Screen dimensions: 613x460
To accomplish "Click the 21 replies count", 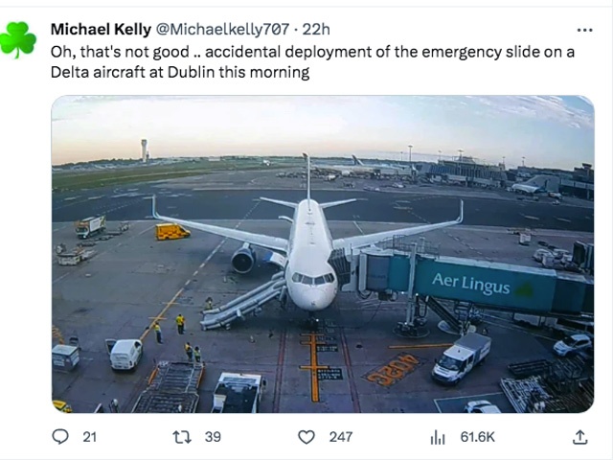I will click(x=89, y=436).
